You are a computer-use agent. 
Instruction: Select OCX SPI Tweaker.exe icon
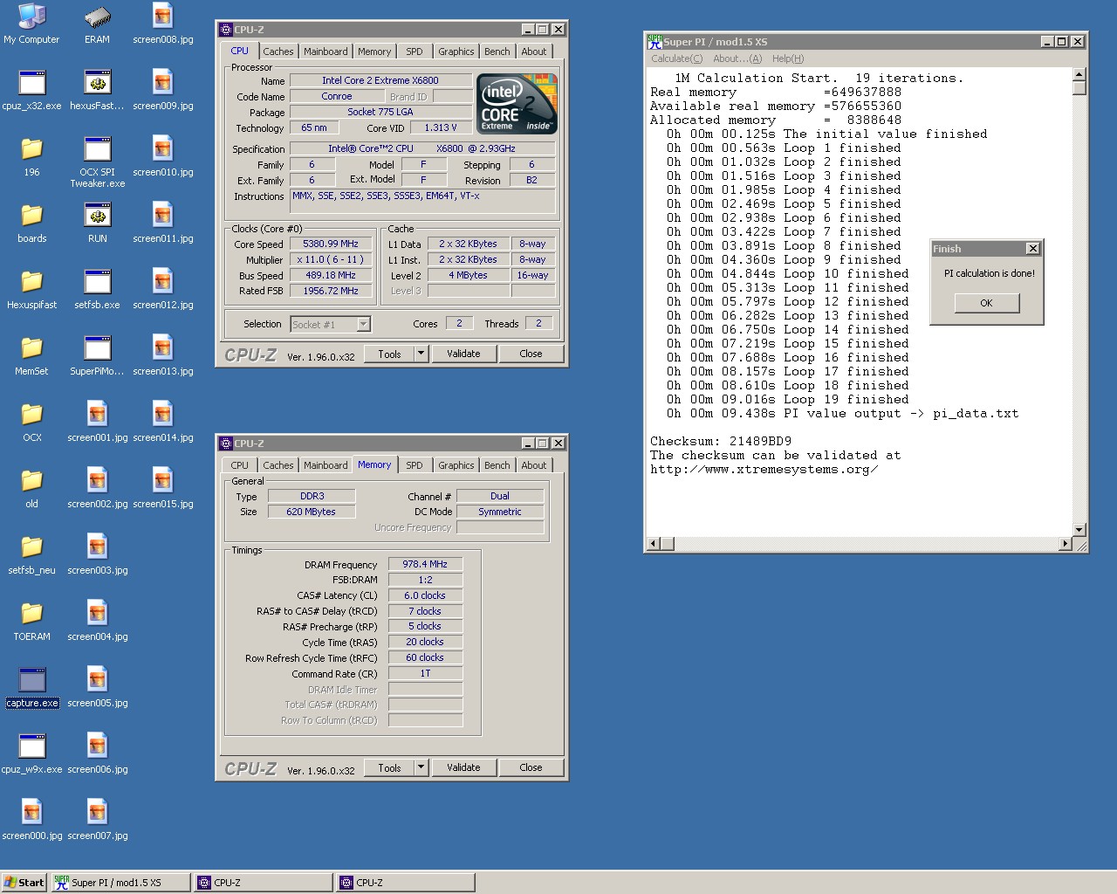tap(97, 162)
